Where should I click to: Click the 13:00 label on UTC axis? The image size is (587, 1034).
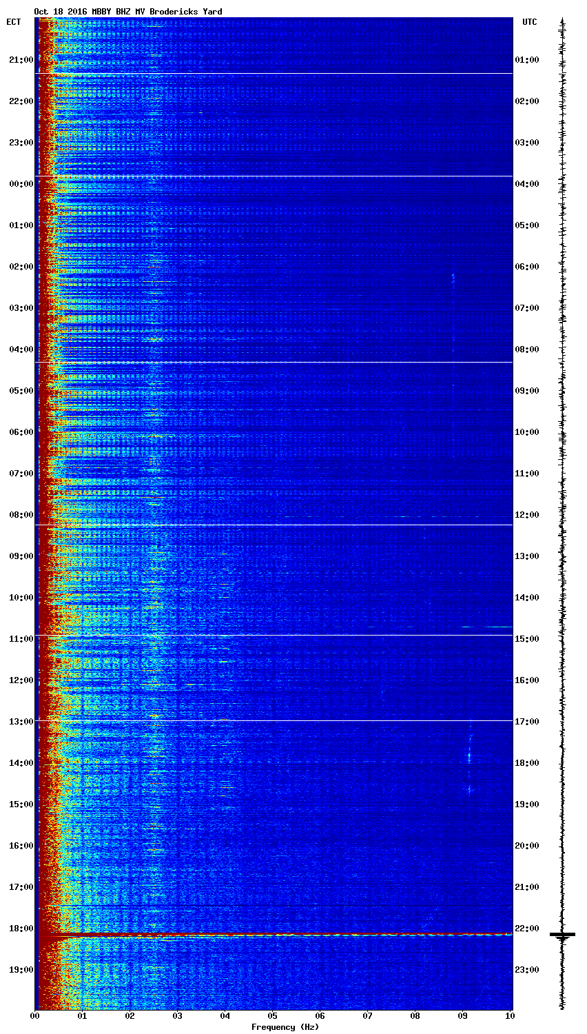[527, 556]
